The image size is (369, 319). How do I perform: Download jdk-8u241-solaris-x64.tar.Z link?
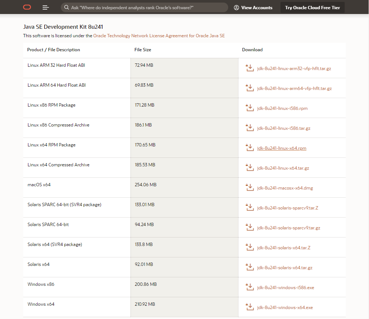tap(283, 248)
